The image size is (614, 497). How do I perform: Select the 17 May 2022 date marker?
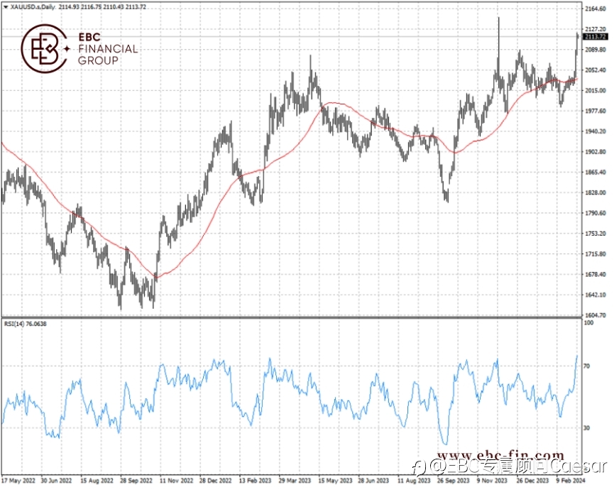[18, 481]
